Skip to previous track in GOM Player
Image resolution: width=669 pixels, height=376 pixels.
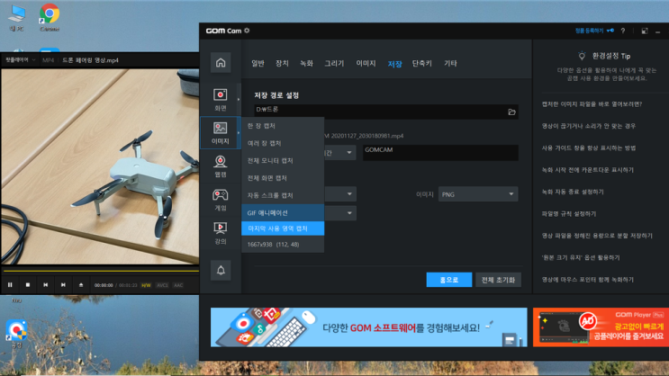46,285
